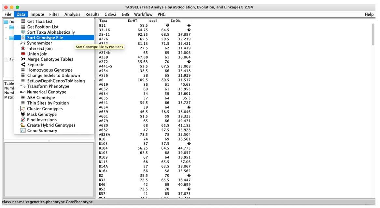Select taxa cell AB28A
The image size is (380, 208).
click(105, 135)
